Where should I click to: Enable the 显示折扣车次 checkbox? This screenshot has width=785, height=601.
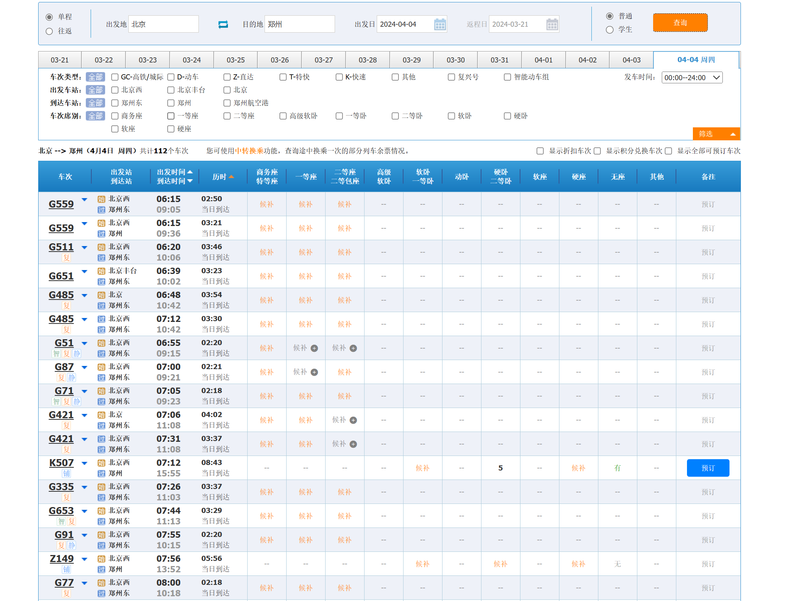[540, 151]
